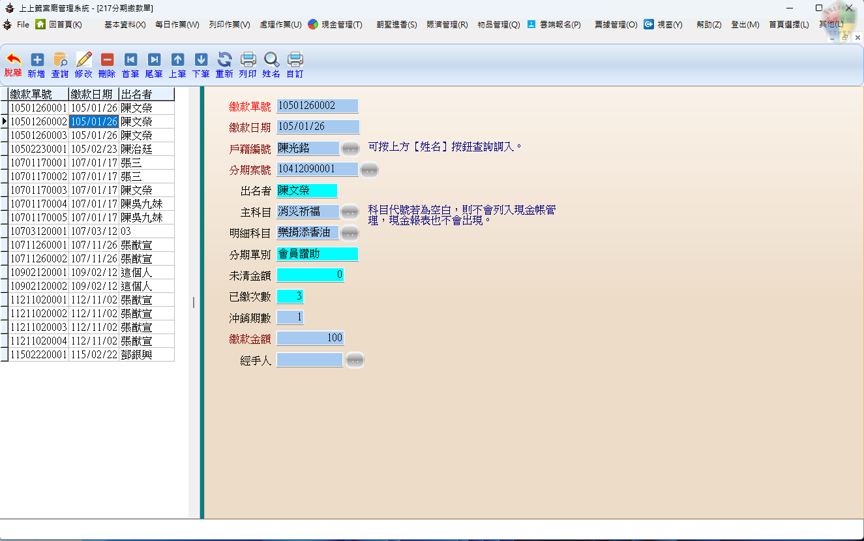Click the 修改 edit pencil icon

(83, 61)
